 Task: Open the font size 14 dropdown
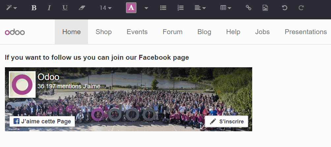point(106,8)
